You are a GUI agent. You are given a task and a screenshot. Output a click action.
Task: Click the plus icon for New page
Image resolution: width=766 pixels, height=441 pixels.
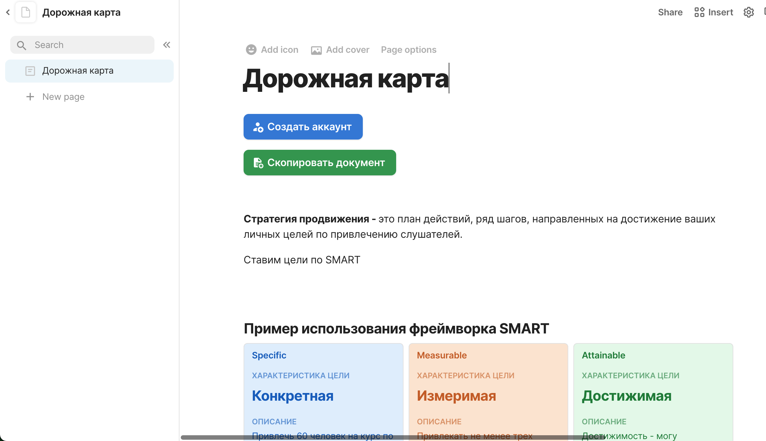[30, 97]
